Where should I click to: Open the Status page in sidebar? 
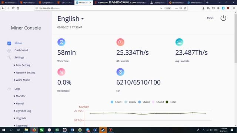click(18, 43)
